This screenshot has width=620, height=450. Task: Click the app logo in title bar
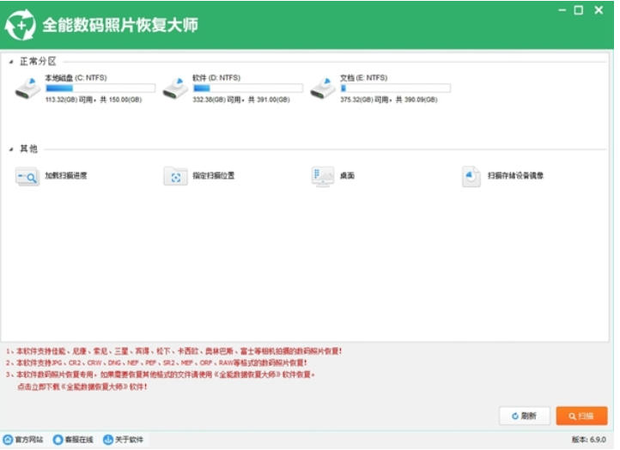pyautogui.click(x=20, y=25)
